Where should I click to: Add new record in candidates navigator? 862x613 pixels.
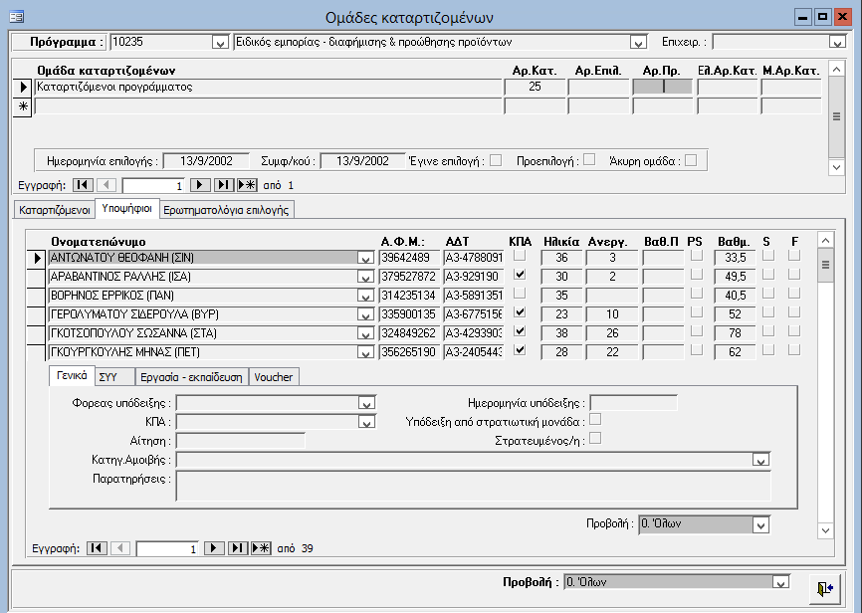coord(261,547)
